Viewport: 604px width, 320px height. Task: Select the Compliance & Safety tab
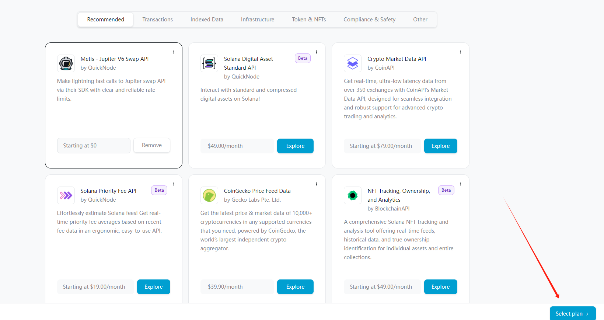[x=370, y=20]
